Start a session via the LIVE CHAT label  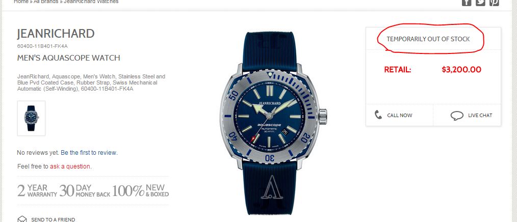pyautogui.click(x=480, y=115)
